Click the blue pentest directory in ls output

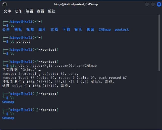click(122, 30)
